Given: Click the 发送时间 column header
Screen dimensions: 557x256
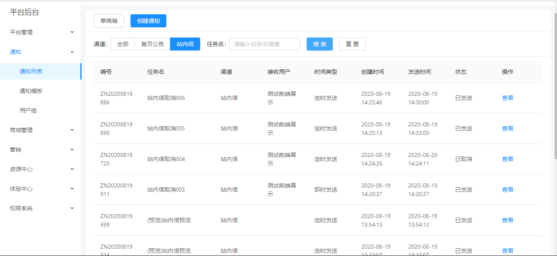Looking at the screenshot, I should point(420,72).
